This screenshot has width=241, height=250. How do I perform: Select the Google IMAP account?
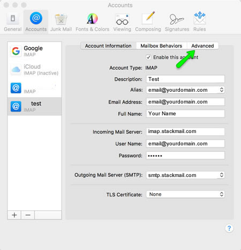coord(34,51)
